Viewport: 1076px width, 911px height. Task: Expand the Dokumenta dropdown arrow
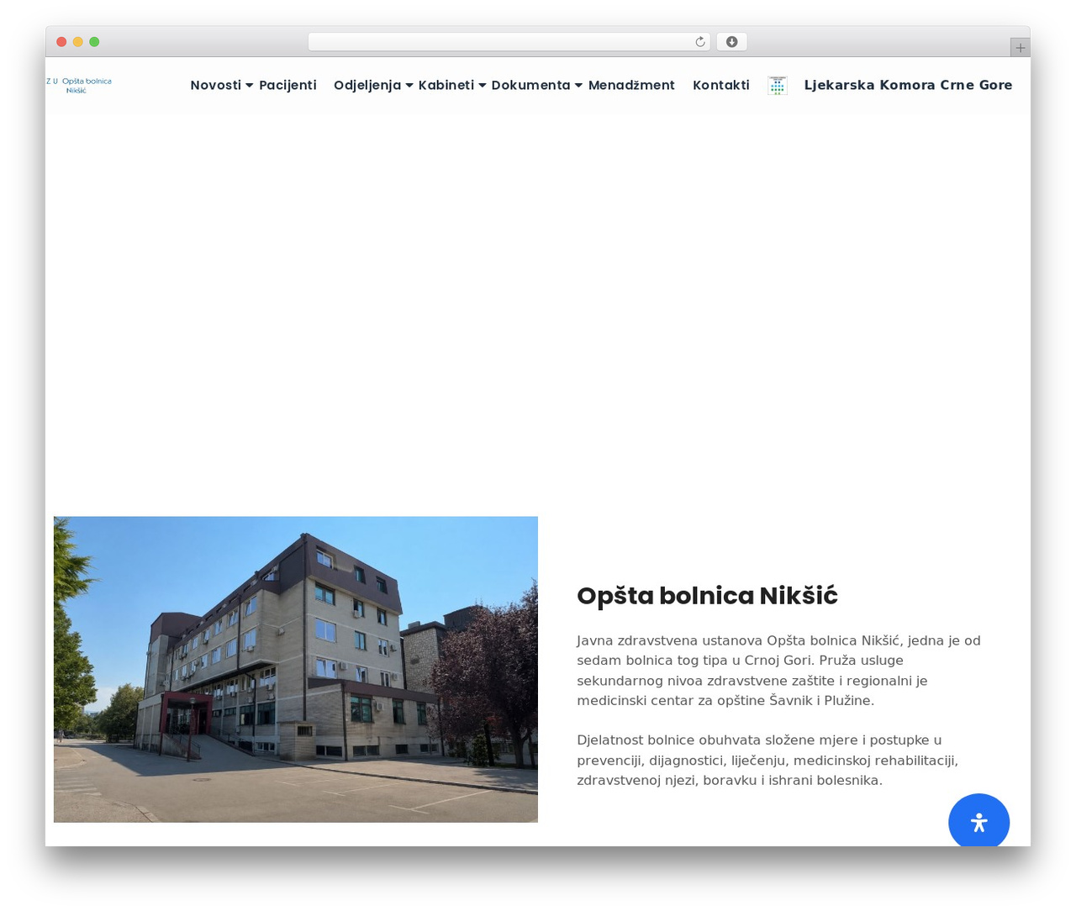click(578, 86)
